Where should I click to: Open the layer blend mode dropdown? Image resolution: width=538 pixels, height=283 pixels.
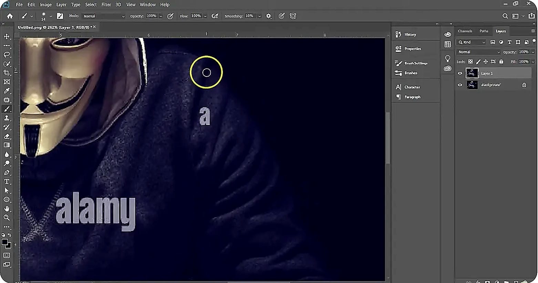(479, 52)
